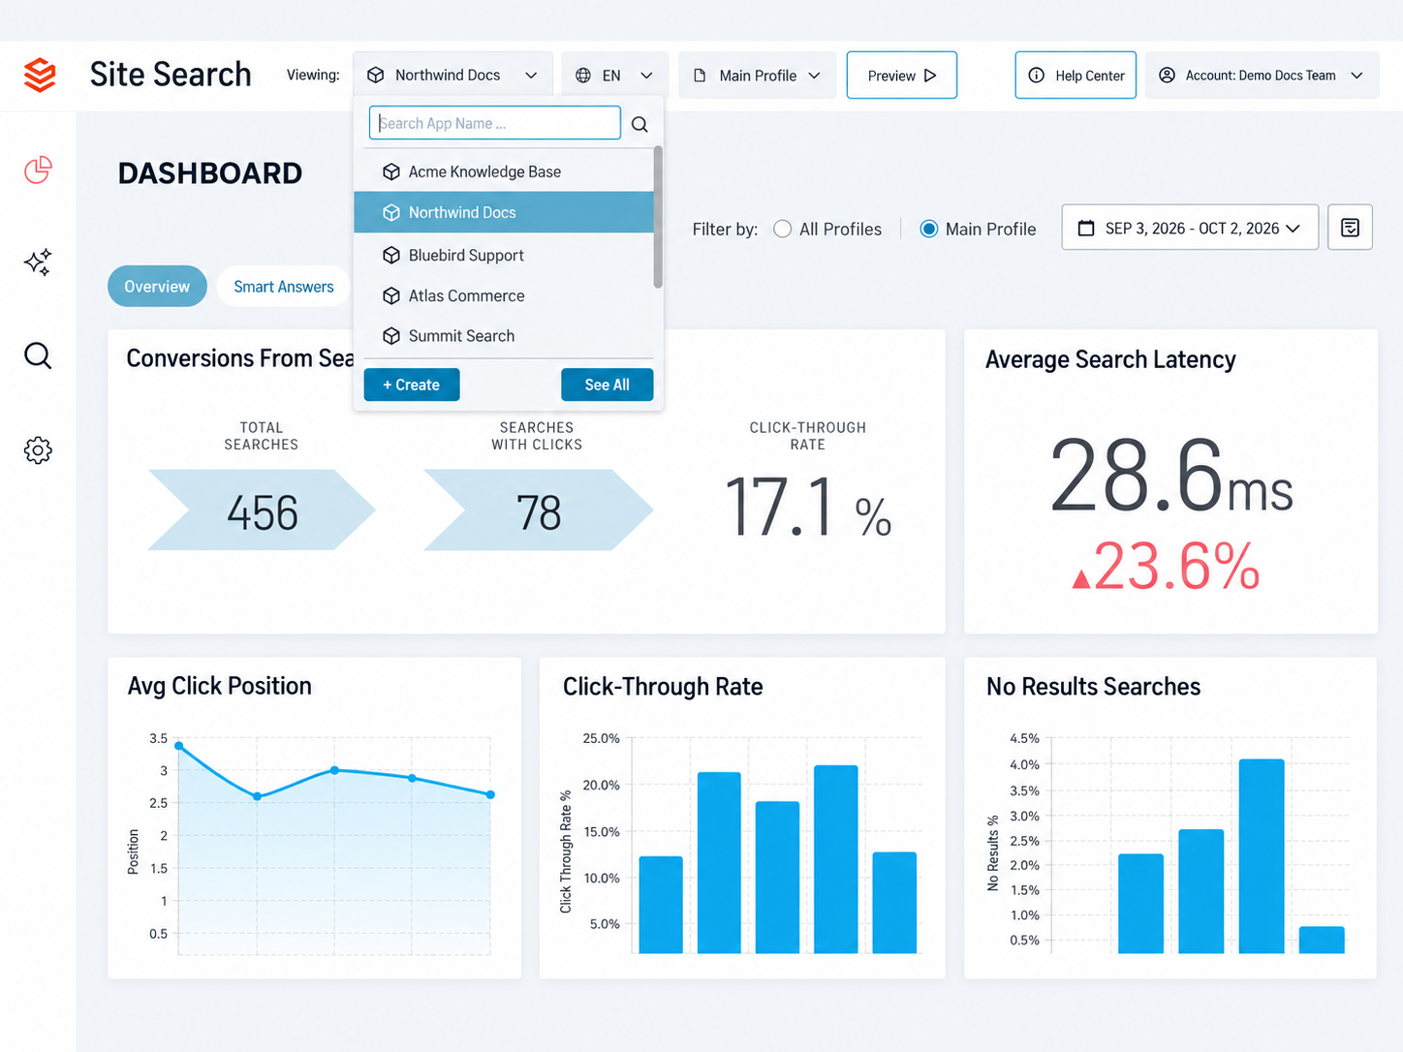Image resolution: width=1403 pixels, height=1052 pixels.
Task: Open the SEP 3 - OCT 2 date picker
Action: (x=1190, y=228)
